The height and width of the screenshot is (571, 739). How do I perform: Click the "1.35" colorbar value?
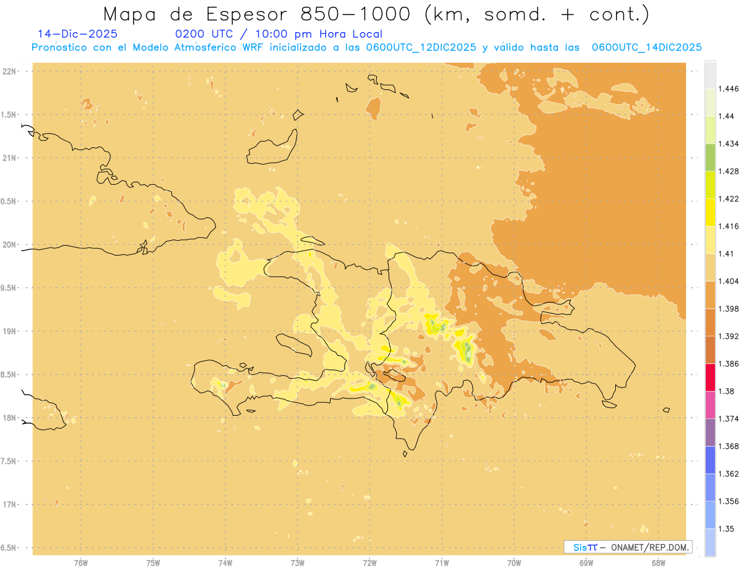[x=726, y=528]
